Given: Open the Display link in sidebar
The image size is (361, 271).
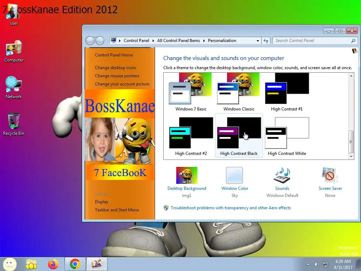Looking at the screenshot, I should click(x=102, y=201).
